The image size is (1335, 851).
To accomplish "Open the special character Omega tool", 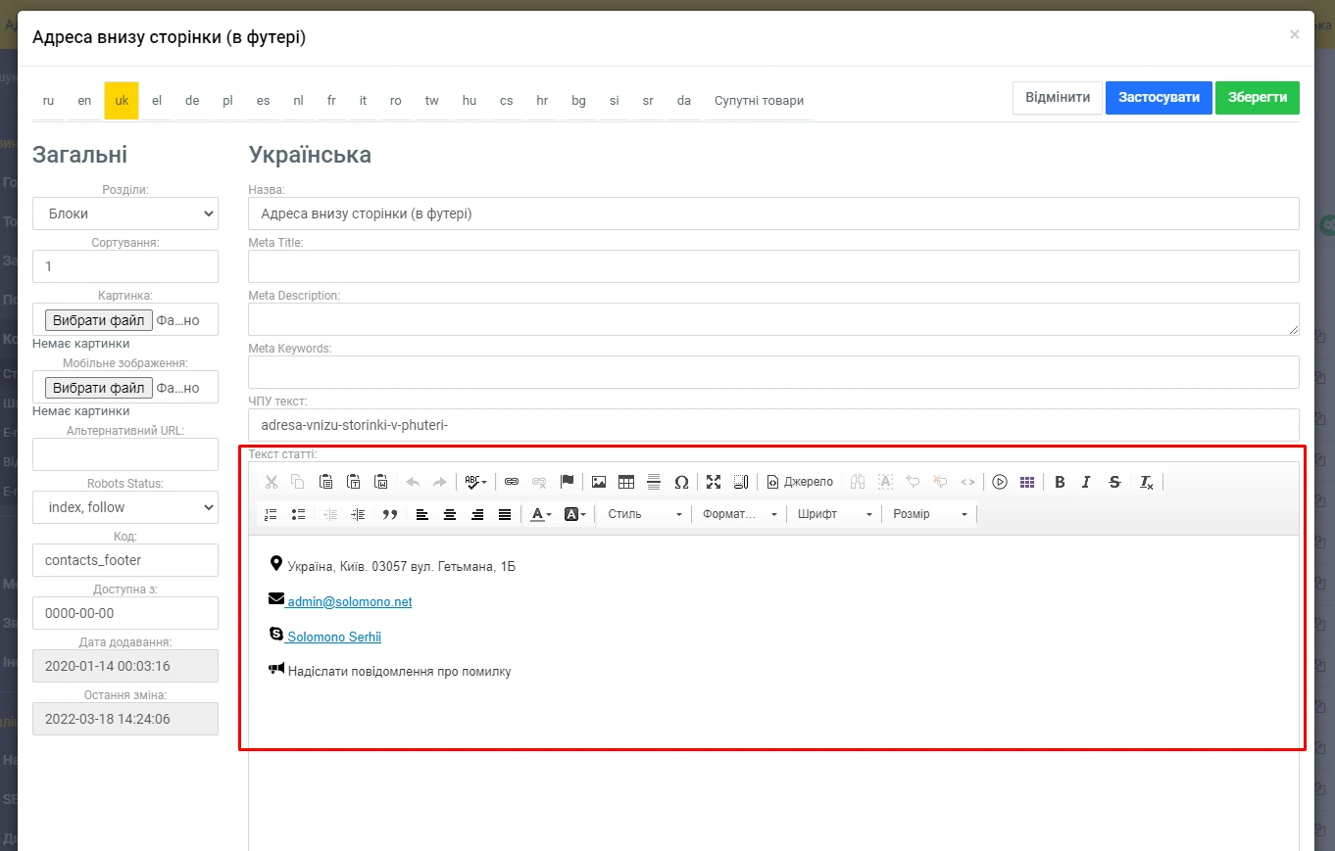I will (681, 482).
